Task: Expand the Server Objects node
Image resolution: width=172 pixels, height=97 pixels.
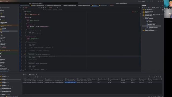Action: coord(144,29)
